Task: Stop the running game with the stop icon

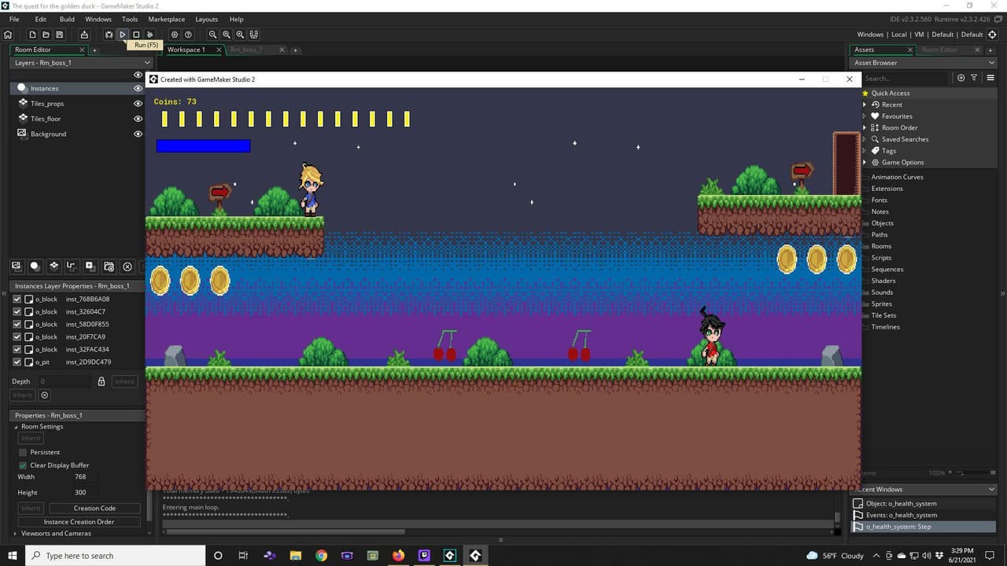Action: (x=136, y=35)
